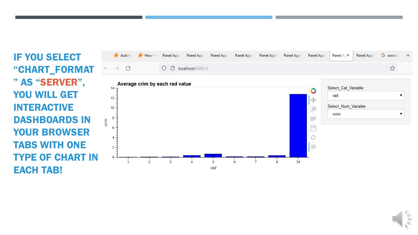Click the browser forward arrow
The height and width of the screenshot is (235, 418).
point(117,68)
